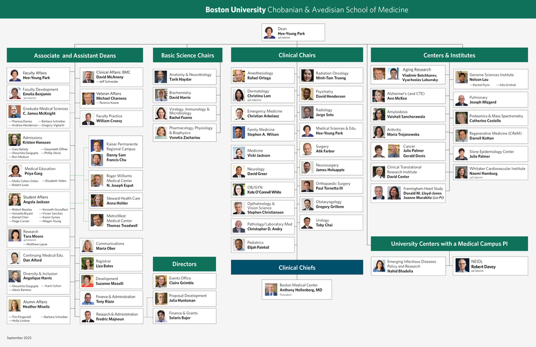Select Rafael Ortega's Anesthesiology portrait
Screen dimensions: 536x347
click(x=239, y=76)
